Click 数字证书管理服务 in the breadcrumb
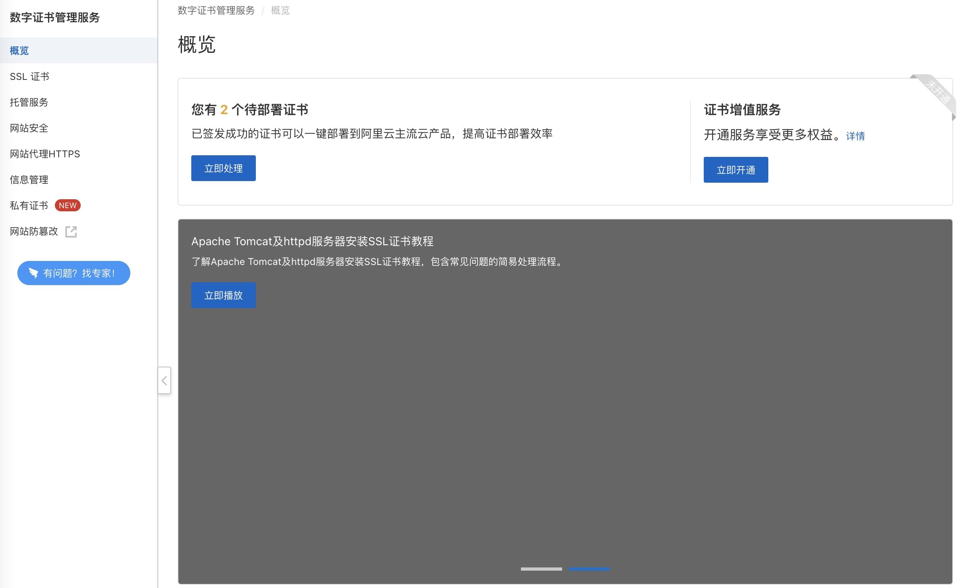The image size is (962, 588). click(x=215, y=10)
